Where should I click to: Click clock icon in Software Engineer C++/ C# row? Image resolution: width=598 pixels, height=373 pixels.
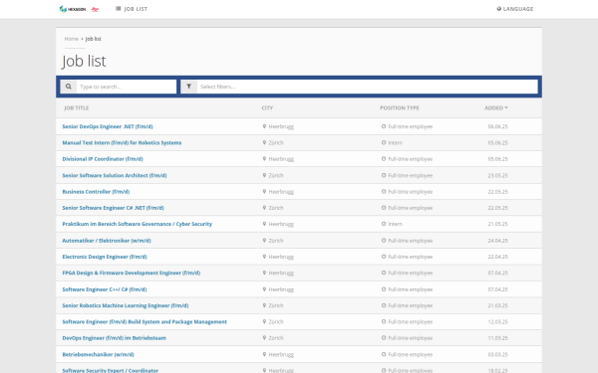[x=384, y=289]
